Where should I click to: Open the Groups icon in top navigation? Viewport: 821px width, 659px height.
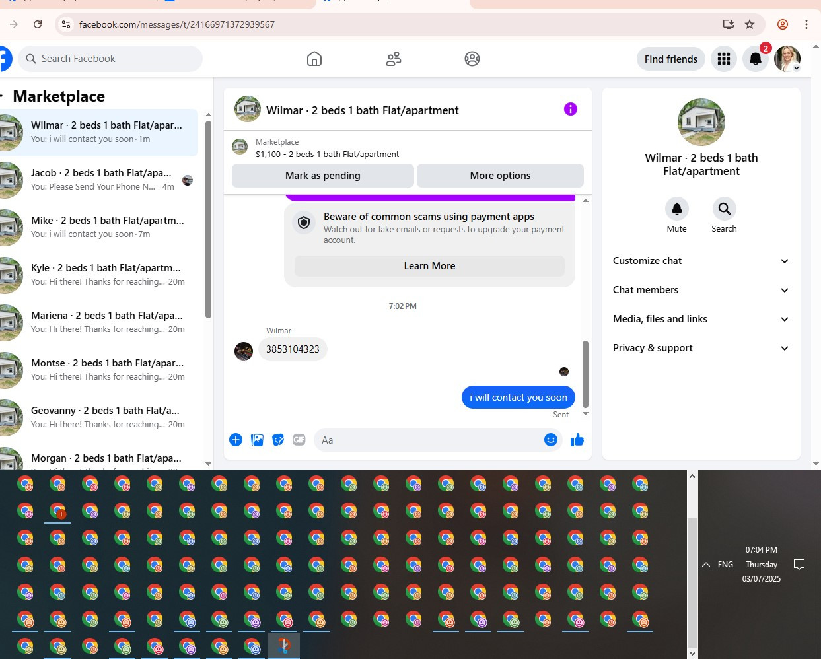pyautogui.click(x=472, y=59)
